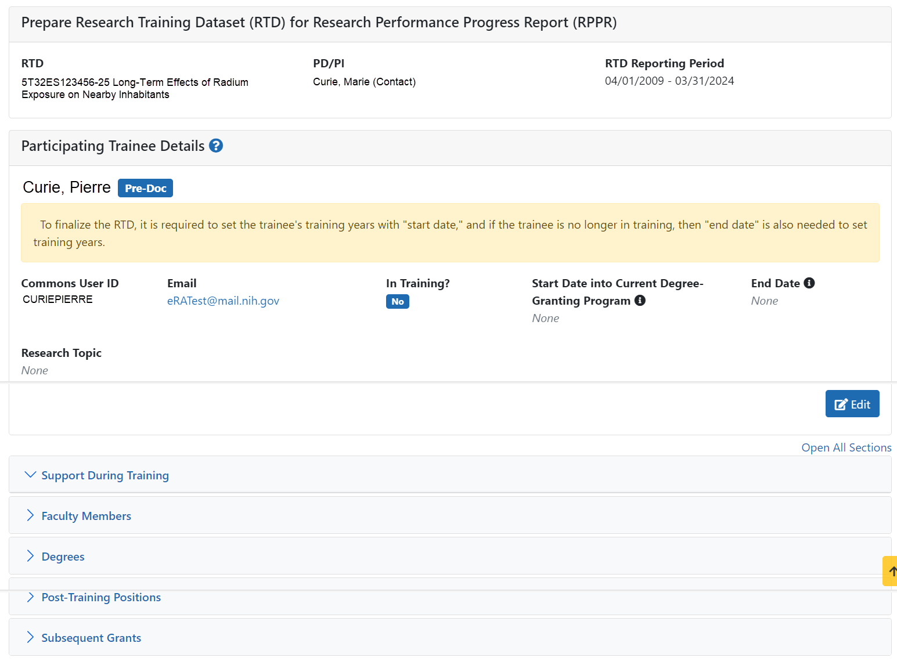Expand the Degrees section
The height and width of the screenshot is (661, 897).
click(63, 557)
